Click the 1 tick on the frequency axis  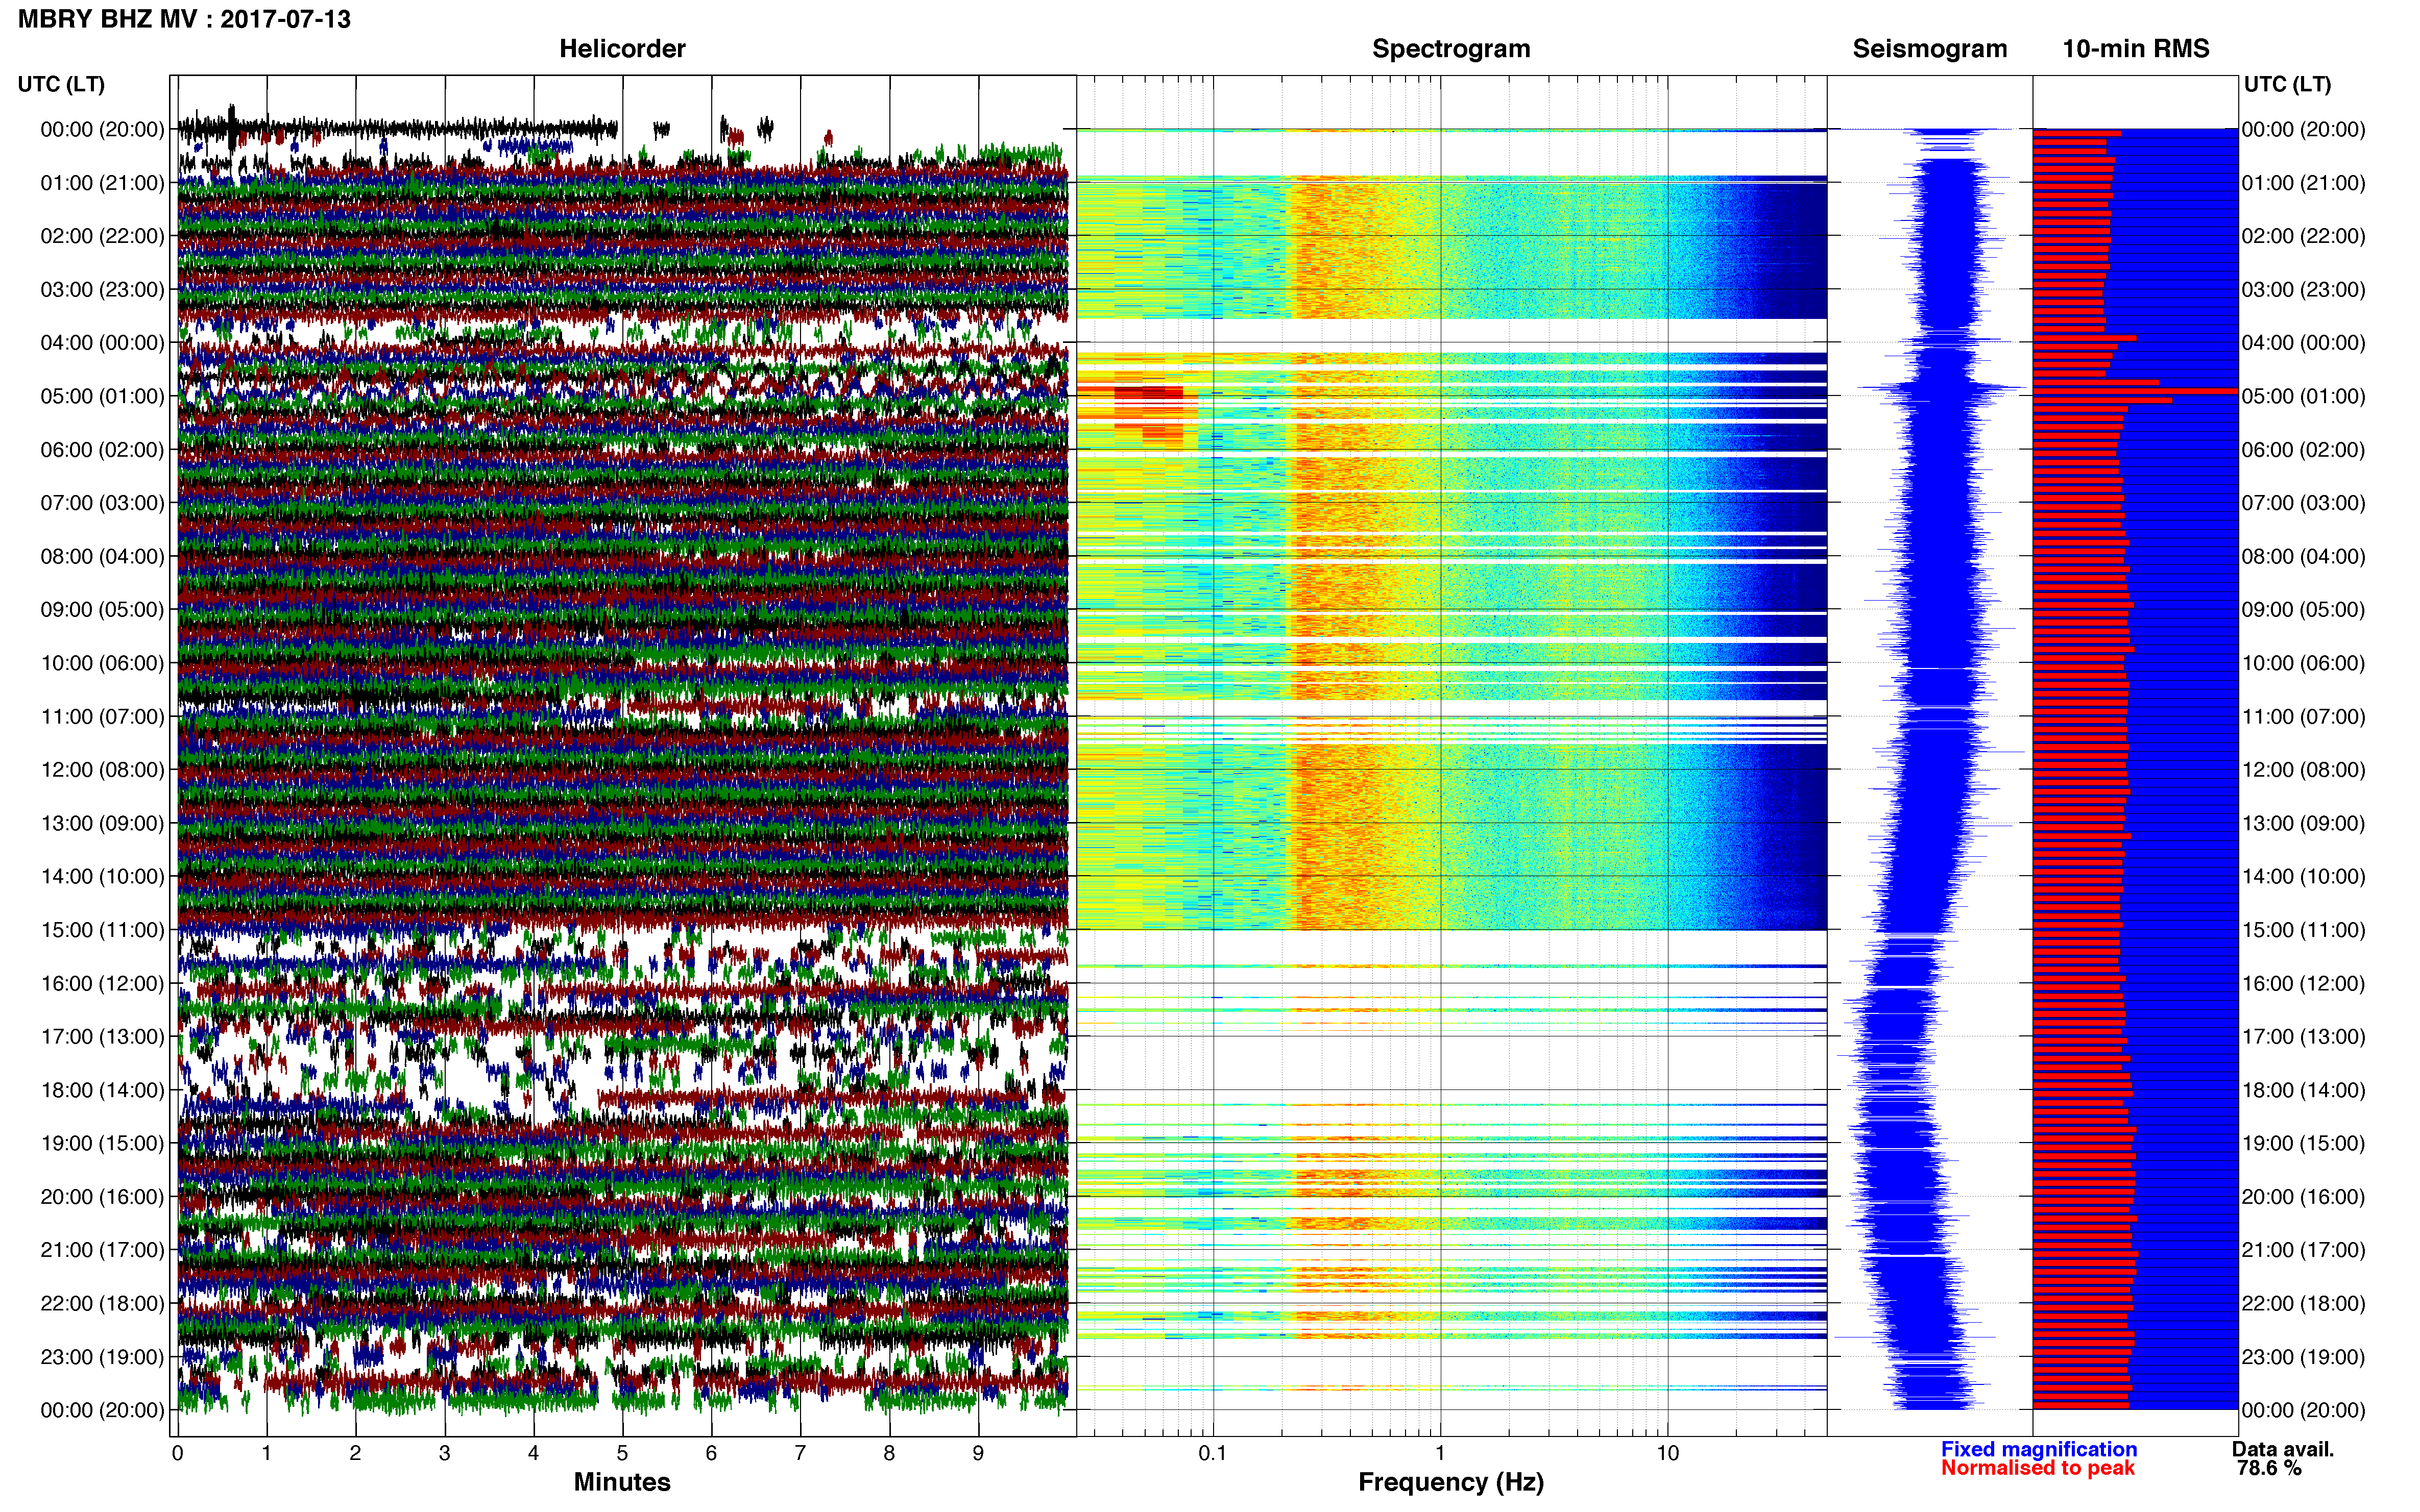pyautogui.click(x=1440, y=1453)
